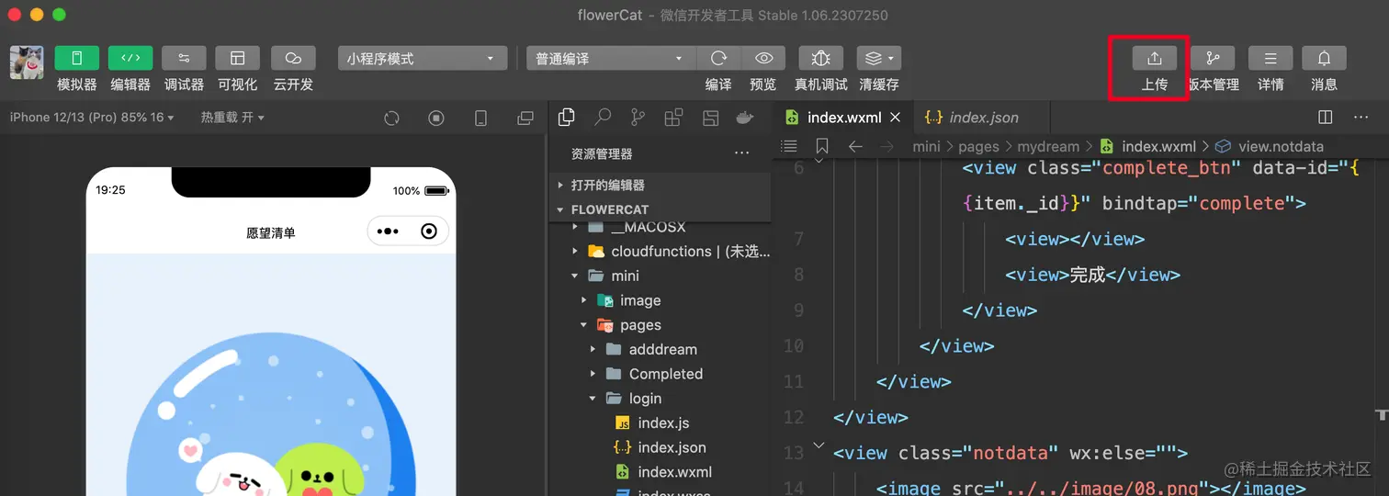The width and height of the screenshot is (1389, 496).
Task: Open iPhone 12/13 (Pro) device dropdown
Action: click(x=92, y=118)
